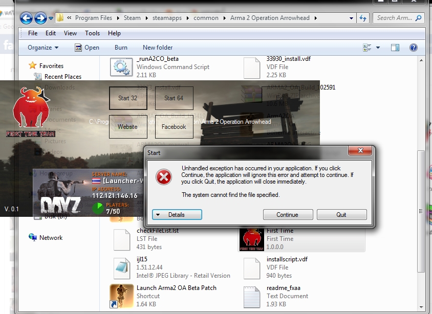Viewport: 432px width, 314px height.
Task: Open the File menu
Action: [x=33, y=33]
